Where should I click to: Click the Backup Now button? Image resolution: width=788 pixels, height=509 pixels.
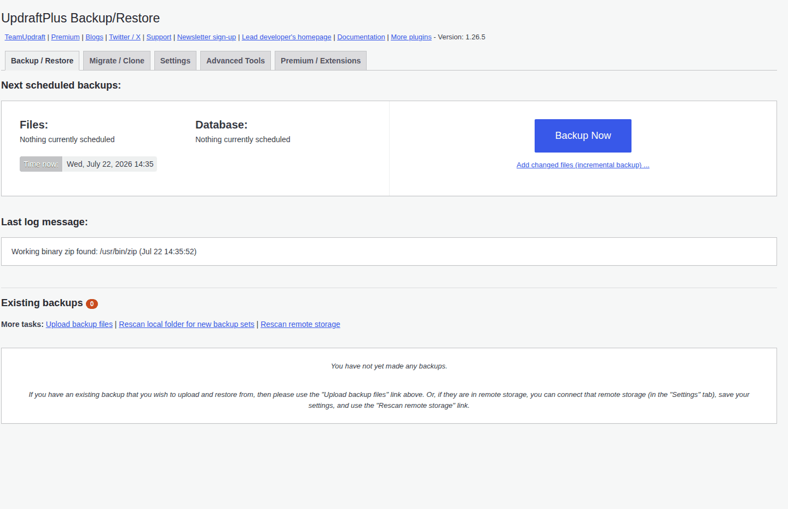[583, 136]
